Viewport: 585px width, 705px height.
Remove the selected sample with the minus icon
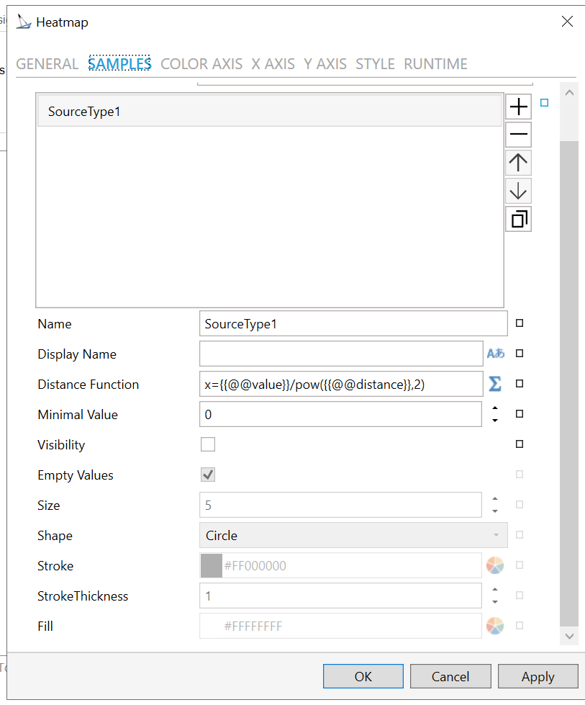pos(518,135)
